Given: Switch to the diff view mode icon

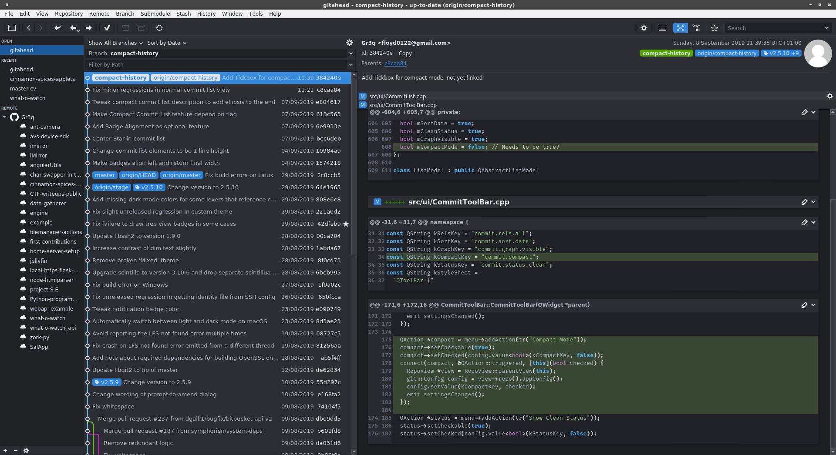Looking at the screenshot, I should pos(680,28).
